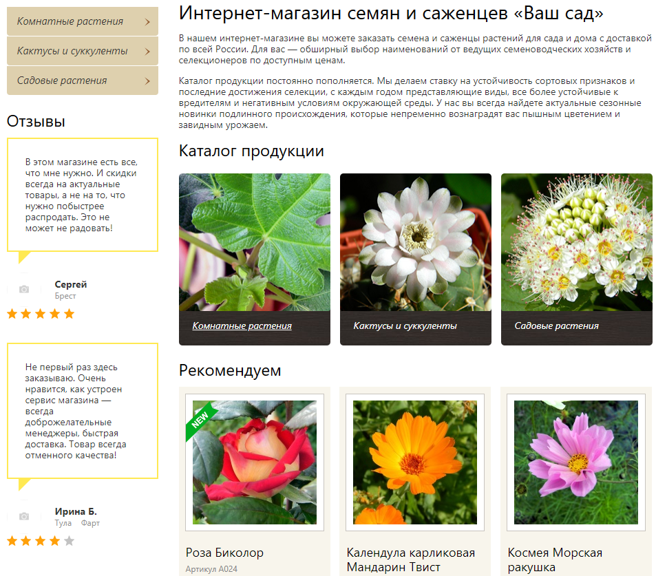Open the Роза Биколор product title

224,553
